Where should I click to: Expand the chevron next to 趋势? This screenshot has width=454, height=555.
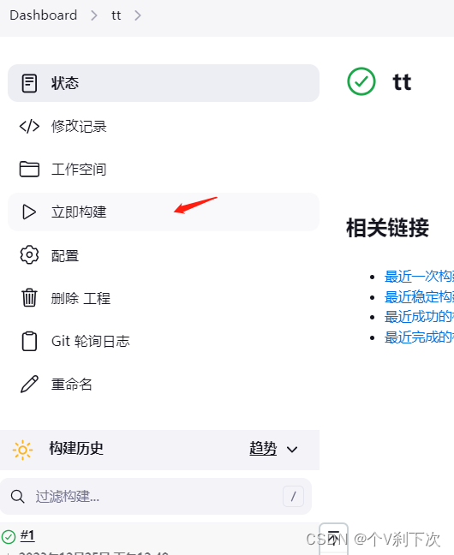[292, 450]
